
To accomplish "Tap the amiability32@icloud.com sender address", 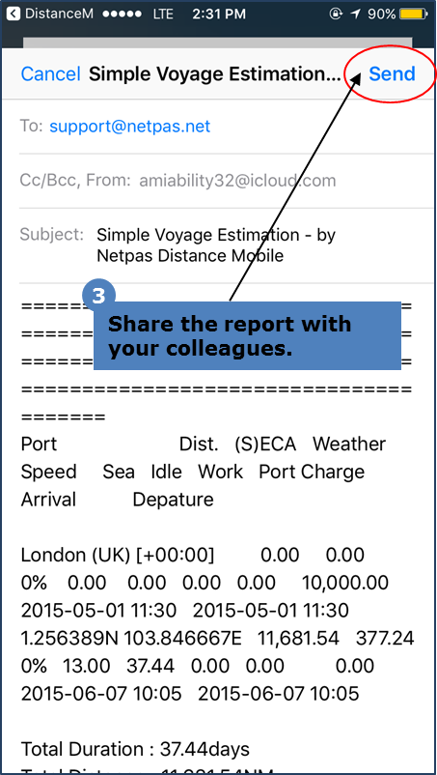I will pyautogui.click(x=237, y=181).
